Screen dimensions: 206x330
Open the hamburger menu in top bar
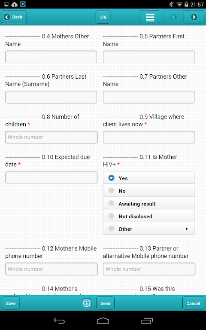pos(150,17)
